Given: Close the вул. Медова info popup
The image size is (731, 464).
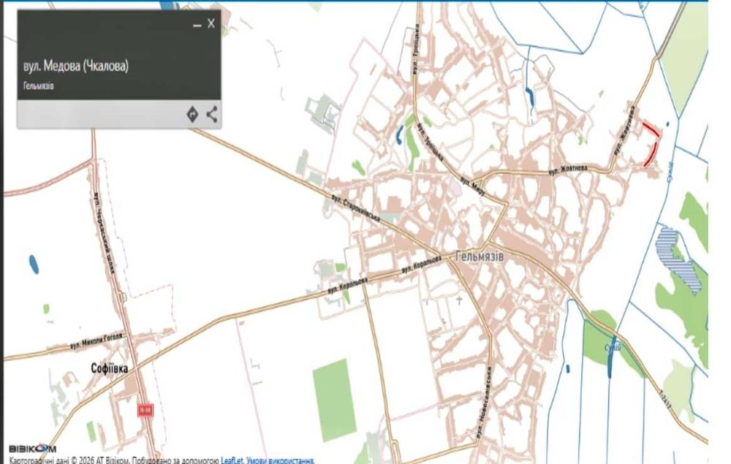Looking at the screenshot, I should 211,23.
